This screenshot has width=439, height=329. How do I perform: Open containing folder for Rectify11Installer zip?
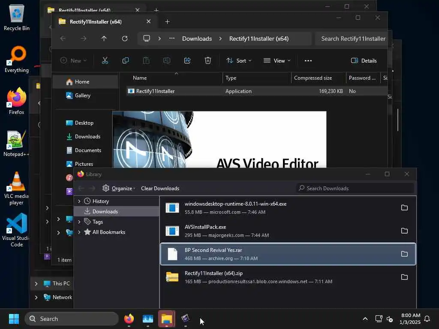[404, 277]
